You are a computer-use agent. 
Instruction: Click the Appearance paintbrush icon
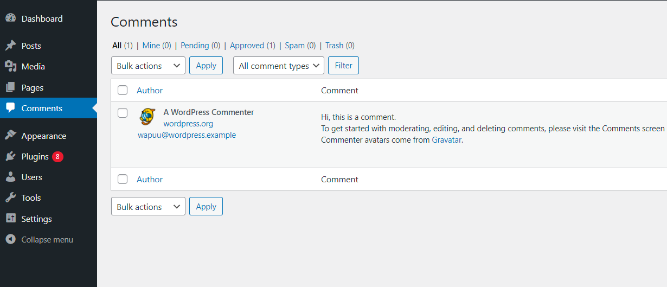point(10,136)
